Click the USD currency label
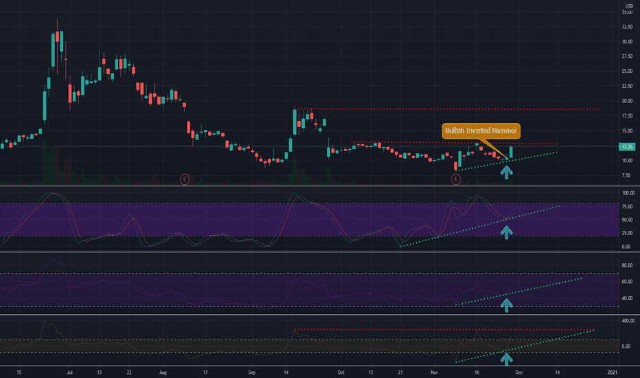The image size is (640, 378). pos(629,6)
